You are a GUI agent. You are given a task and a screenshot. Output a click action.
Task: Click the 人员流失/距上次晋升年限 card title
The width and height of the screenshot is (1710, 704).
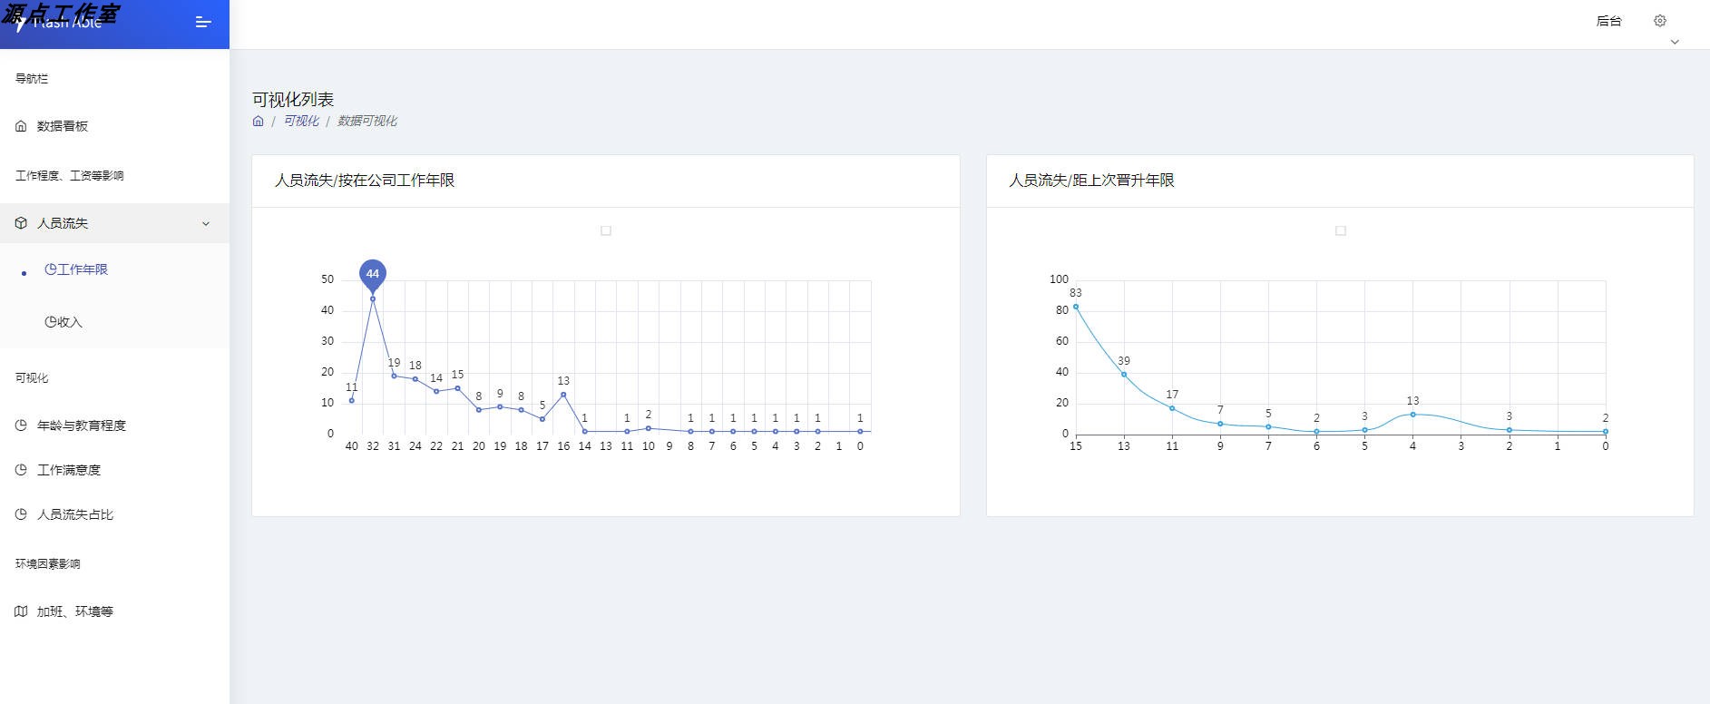click(x=1092, y=181)
